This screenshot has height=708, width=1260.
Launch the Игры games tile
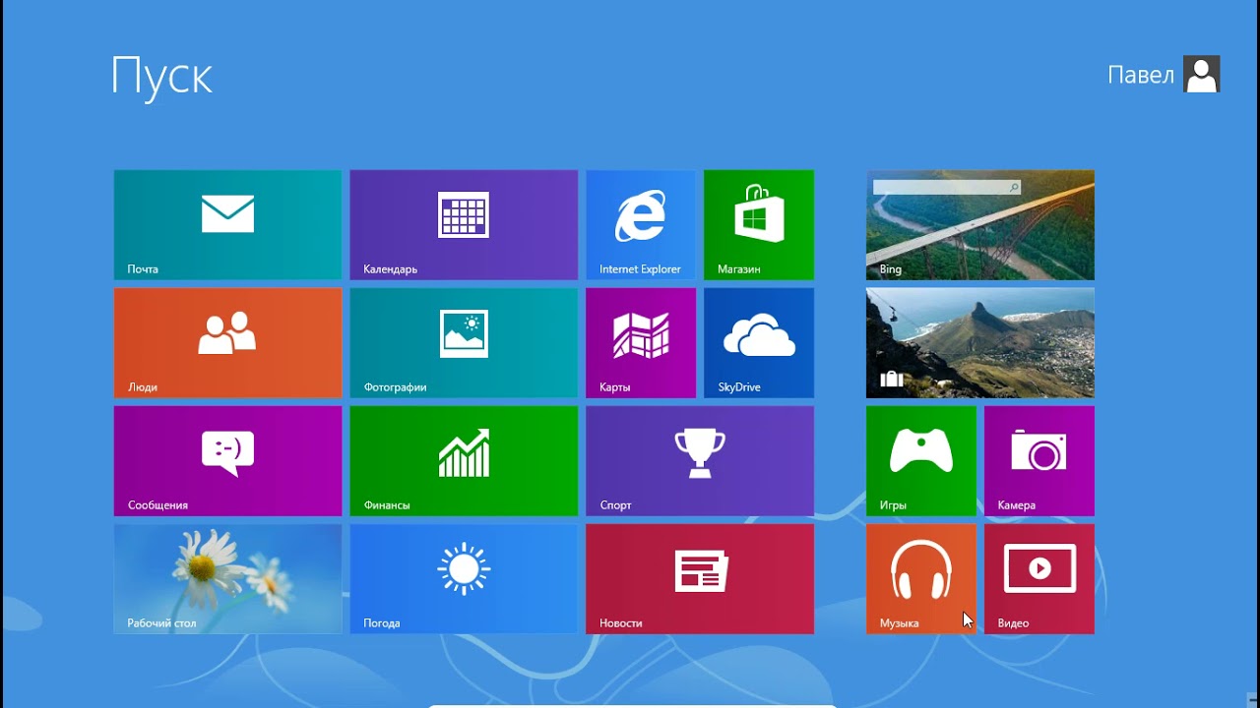coord(921,461)
